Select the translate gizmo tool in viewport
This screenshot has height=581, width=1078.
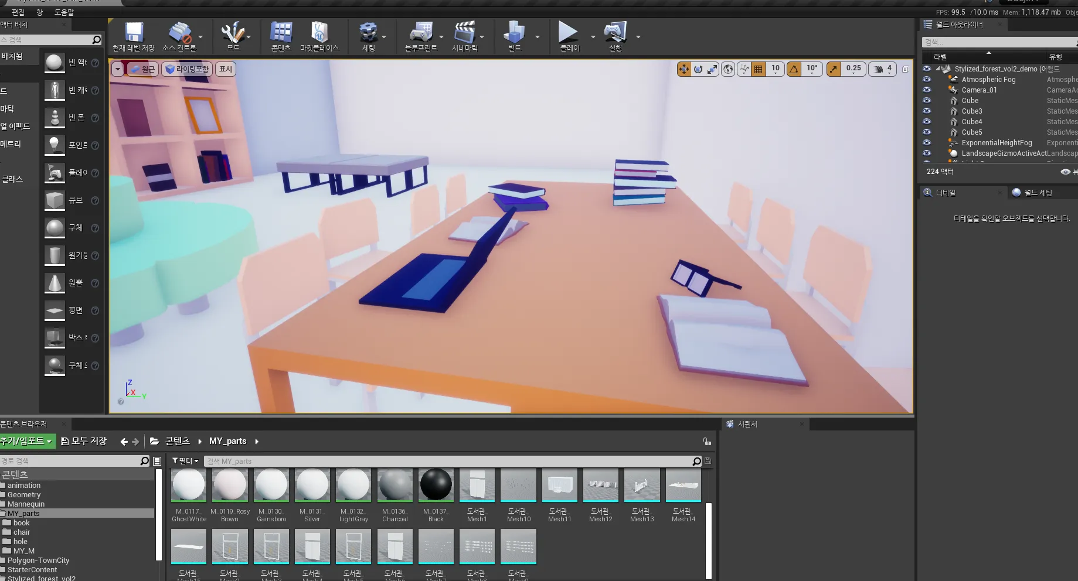click(x=683, y=69)
